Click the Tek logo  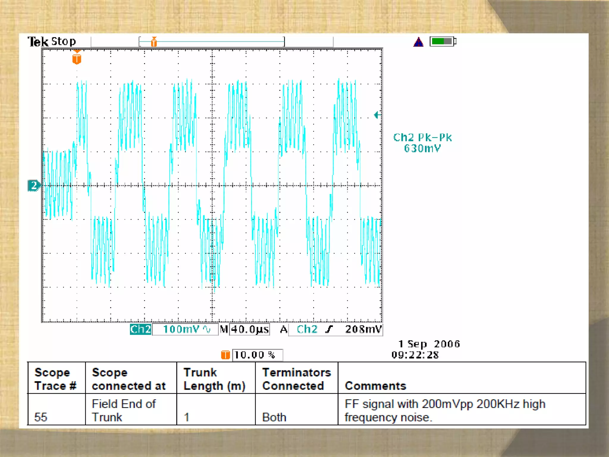tap(38, 42)
